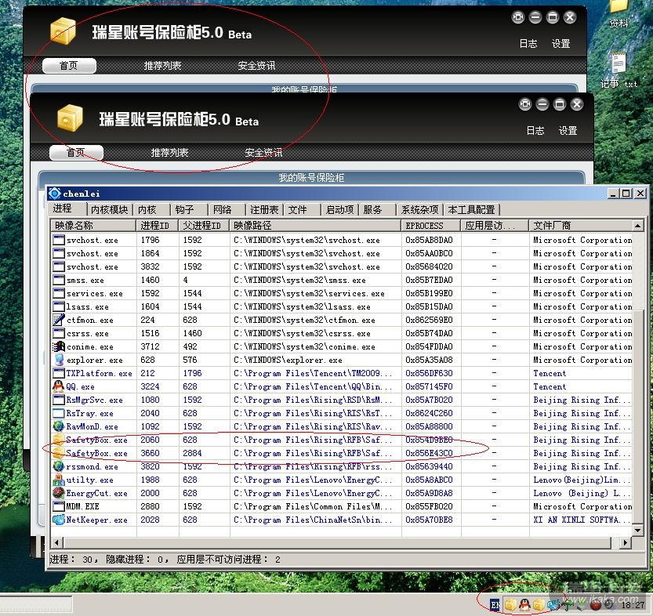Open the 记事.txt desktop file icon
Image resolution: width=653 pixels, height=616 pixels.
click(x=619, y=64)
